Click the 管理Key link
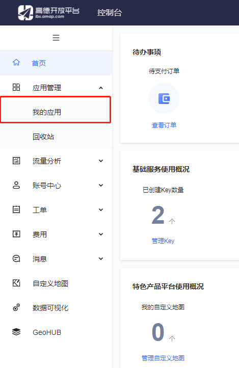Screen dimensions: 239x368 pyautogui.click(x=163, y=241)
